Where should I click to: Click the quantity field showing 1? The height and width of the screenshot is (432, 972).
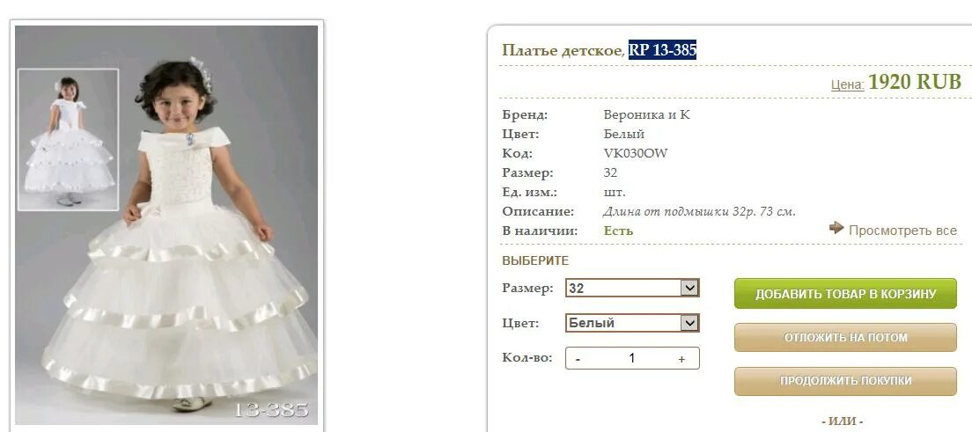point(631,358)
